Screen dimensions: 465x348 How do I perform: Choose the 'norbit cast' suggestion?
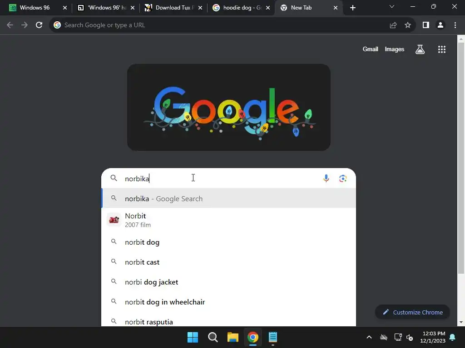coord(229,262)
